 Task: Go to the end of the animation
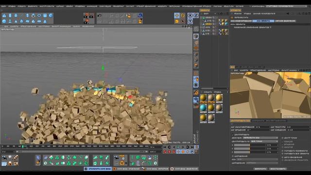coord(192,147)
